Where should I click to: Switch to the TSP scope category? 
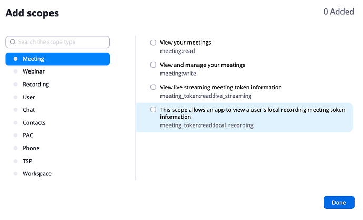coord(28,161)
